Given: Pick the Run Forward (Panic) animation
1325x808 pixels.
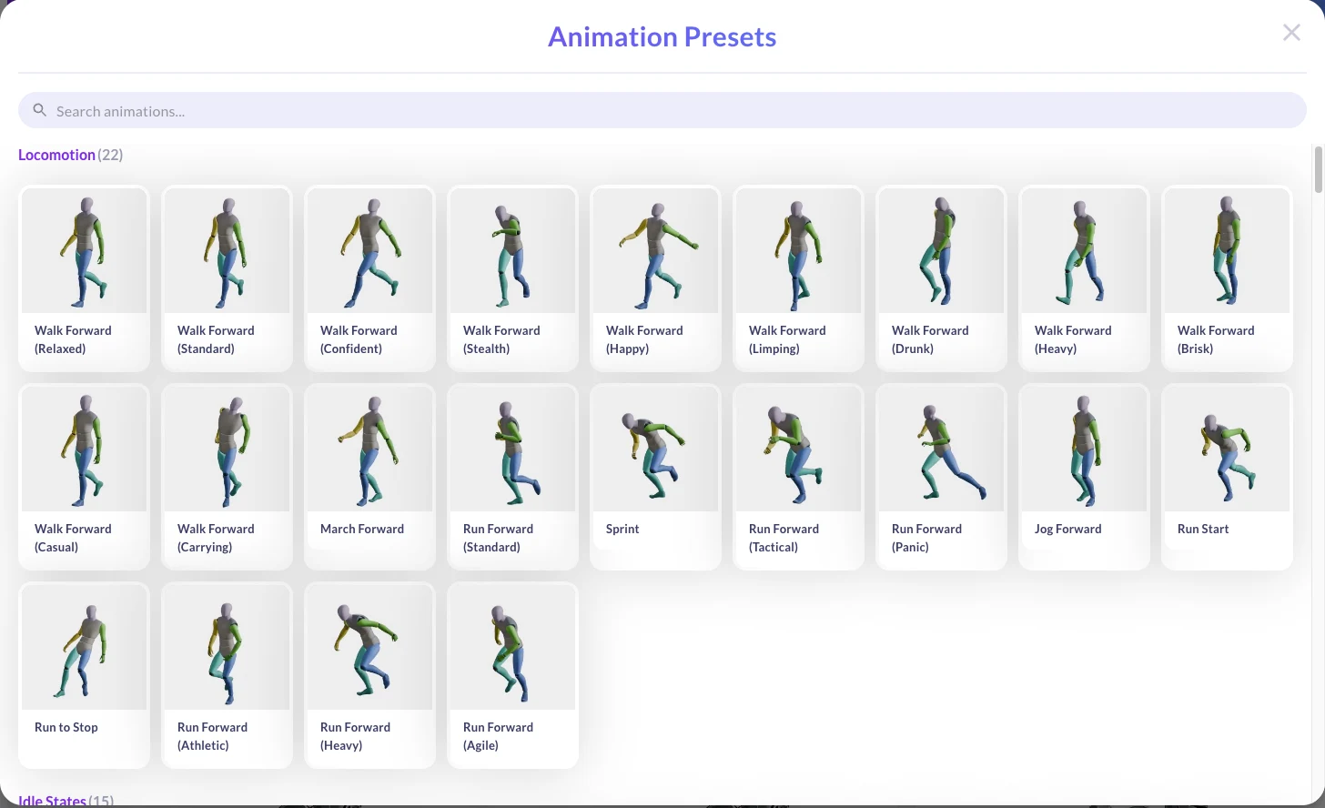Looking at the screenshot, I should [941, 477].
